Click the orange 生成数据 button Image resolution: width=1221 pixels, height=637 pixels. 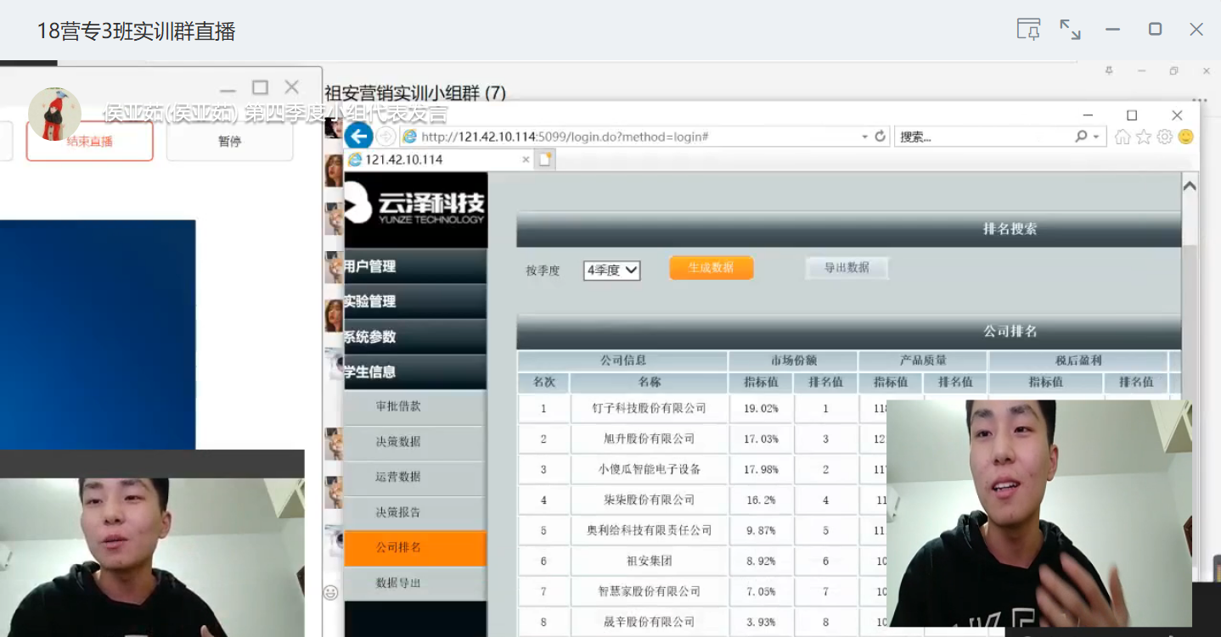(x=711, y=268)
